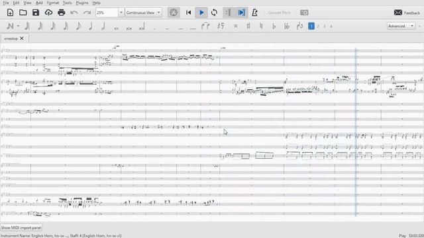Open the Help menu
This screenshot has height=238, width=424.
pyautogui.click(x=96, y=3)
